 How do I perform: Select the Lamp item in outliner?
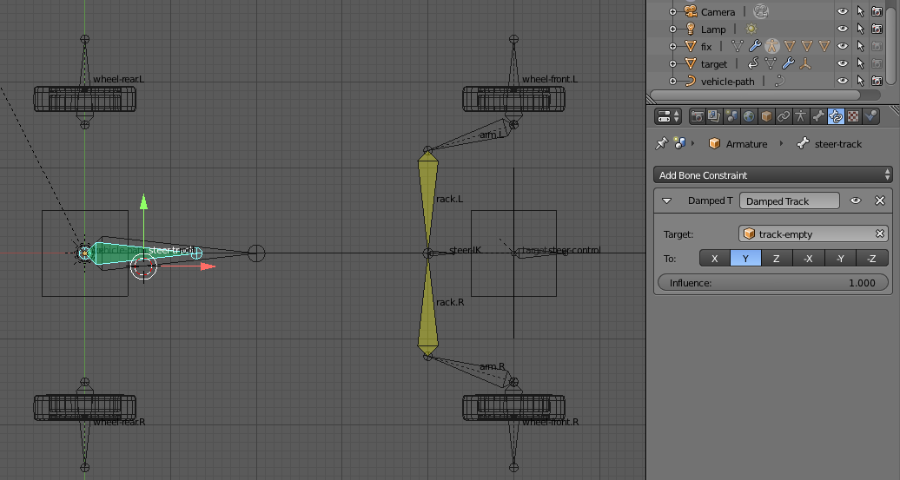(x=713, y=29)
